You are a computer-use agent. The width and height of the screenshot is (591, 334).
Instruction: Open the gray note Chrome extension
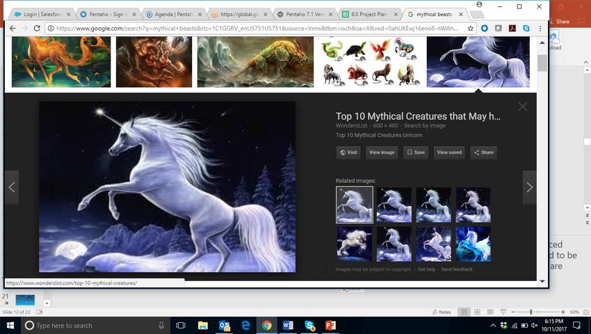(499, 29)
